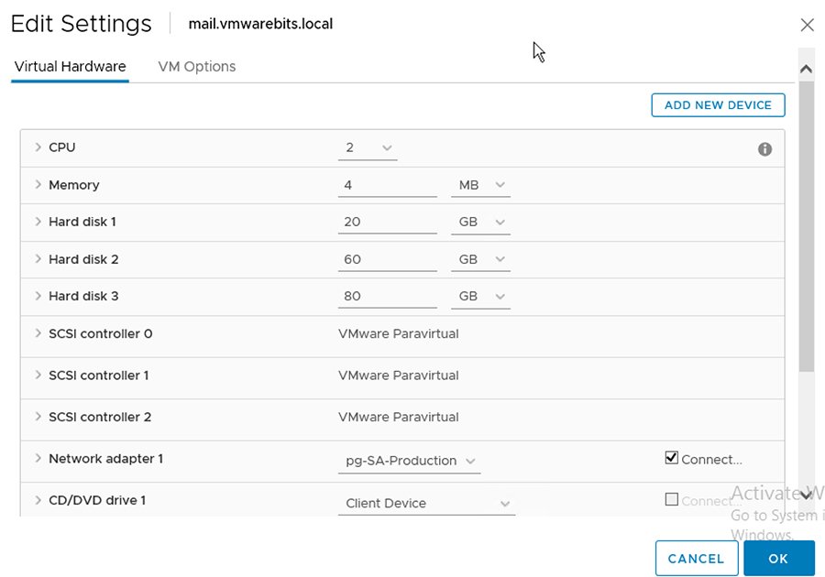
Task: Expand Hard disk 1 details
Action: (x=37, y=222)
